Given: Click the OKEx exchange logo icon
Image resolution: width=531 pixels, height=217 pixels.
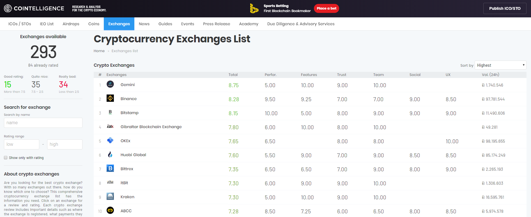Looking at the screenshot, I should point(110,140).
